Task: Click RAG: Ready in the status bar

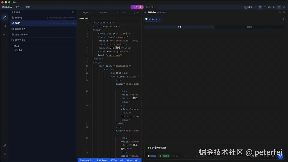Action: click(x=102, y=160)
